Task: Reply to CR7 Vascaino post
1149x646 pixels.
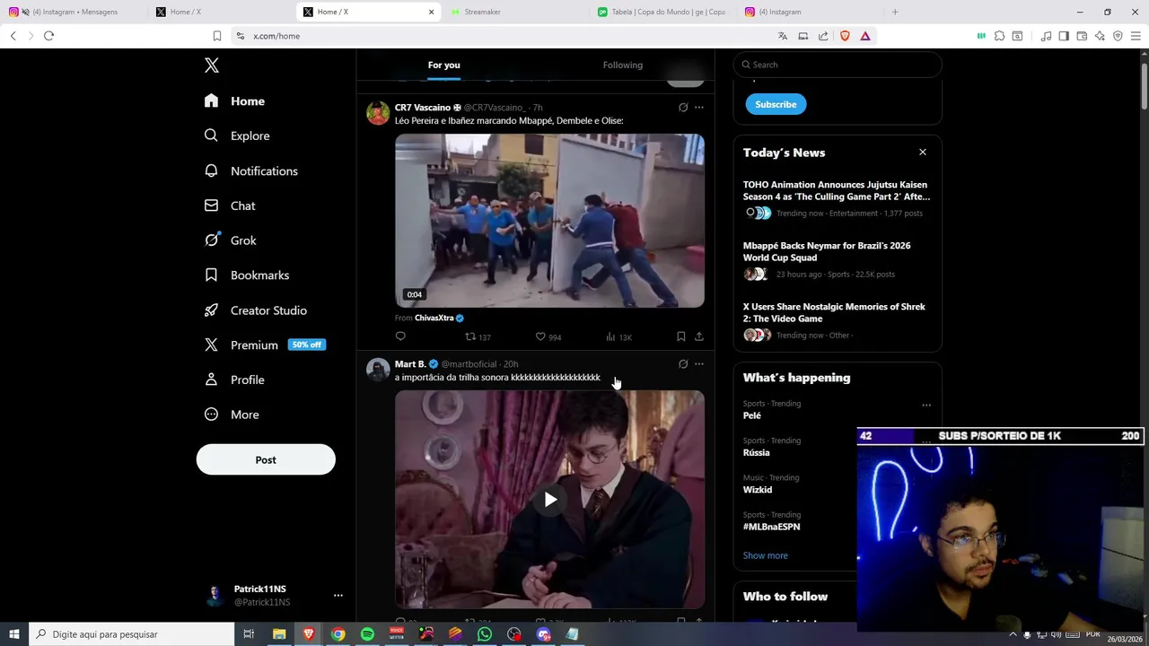Action: [x=400, y=336]
